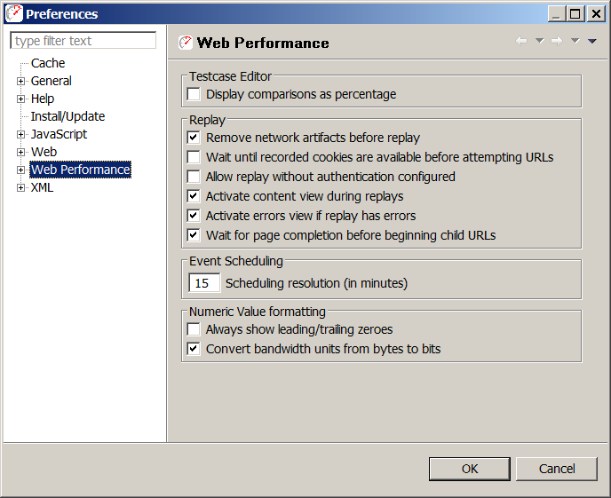Click the Web Performance gauge icon in header
Viewport: 611px width, 498px height.
tap(186, 43)
